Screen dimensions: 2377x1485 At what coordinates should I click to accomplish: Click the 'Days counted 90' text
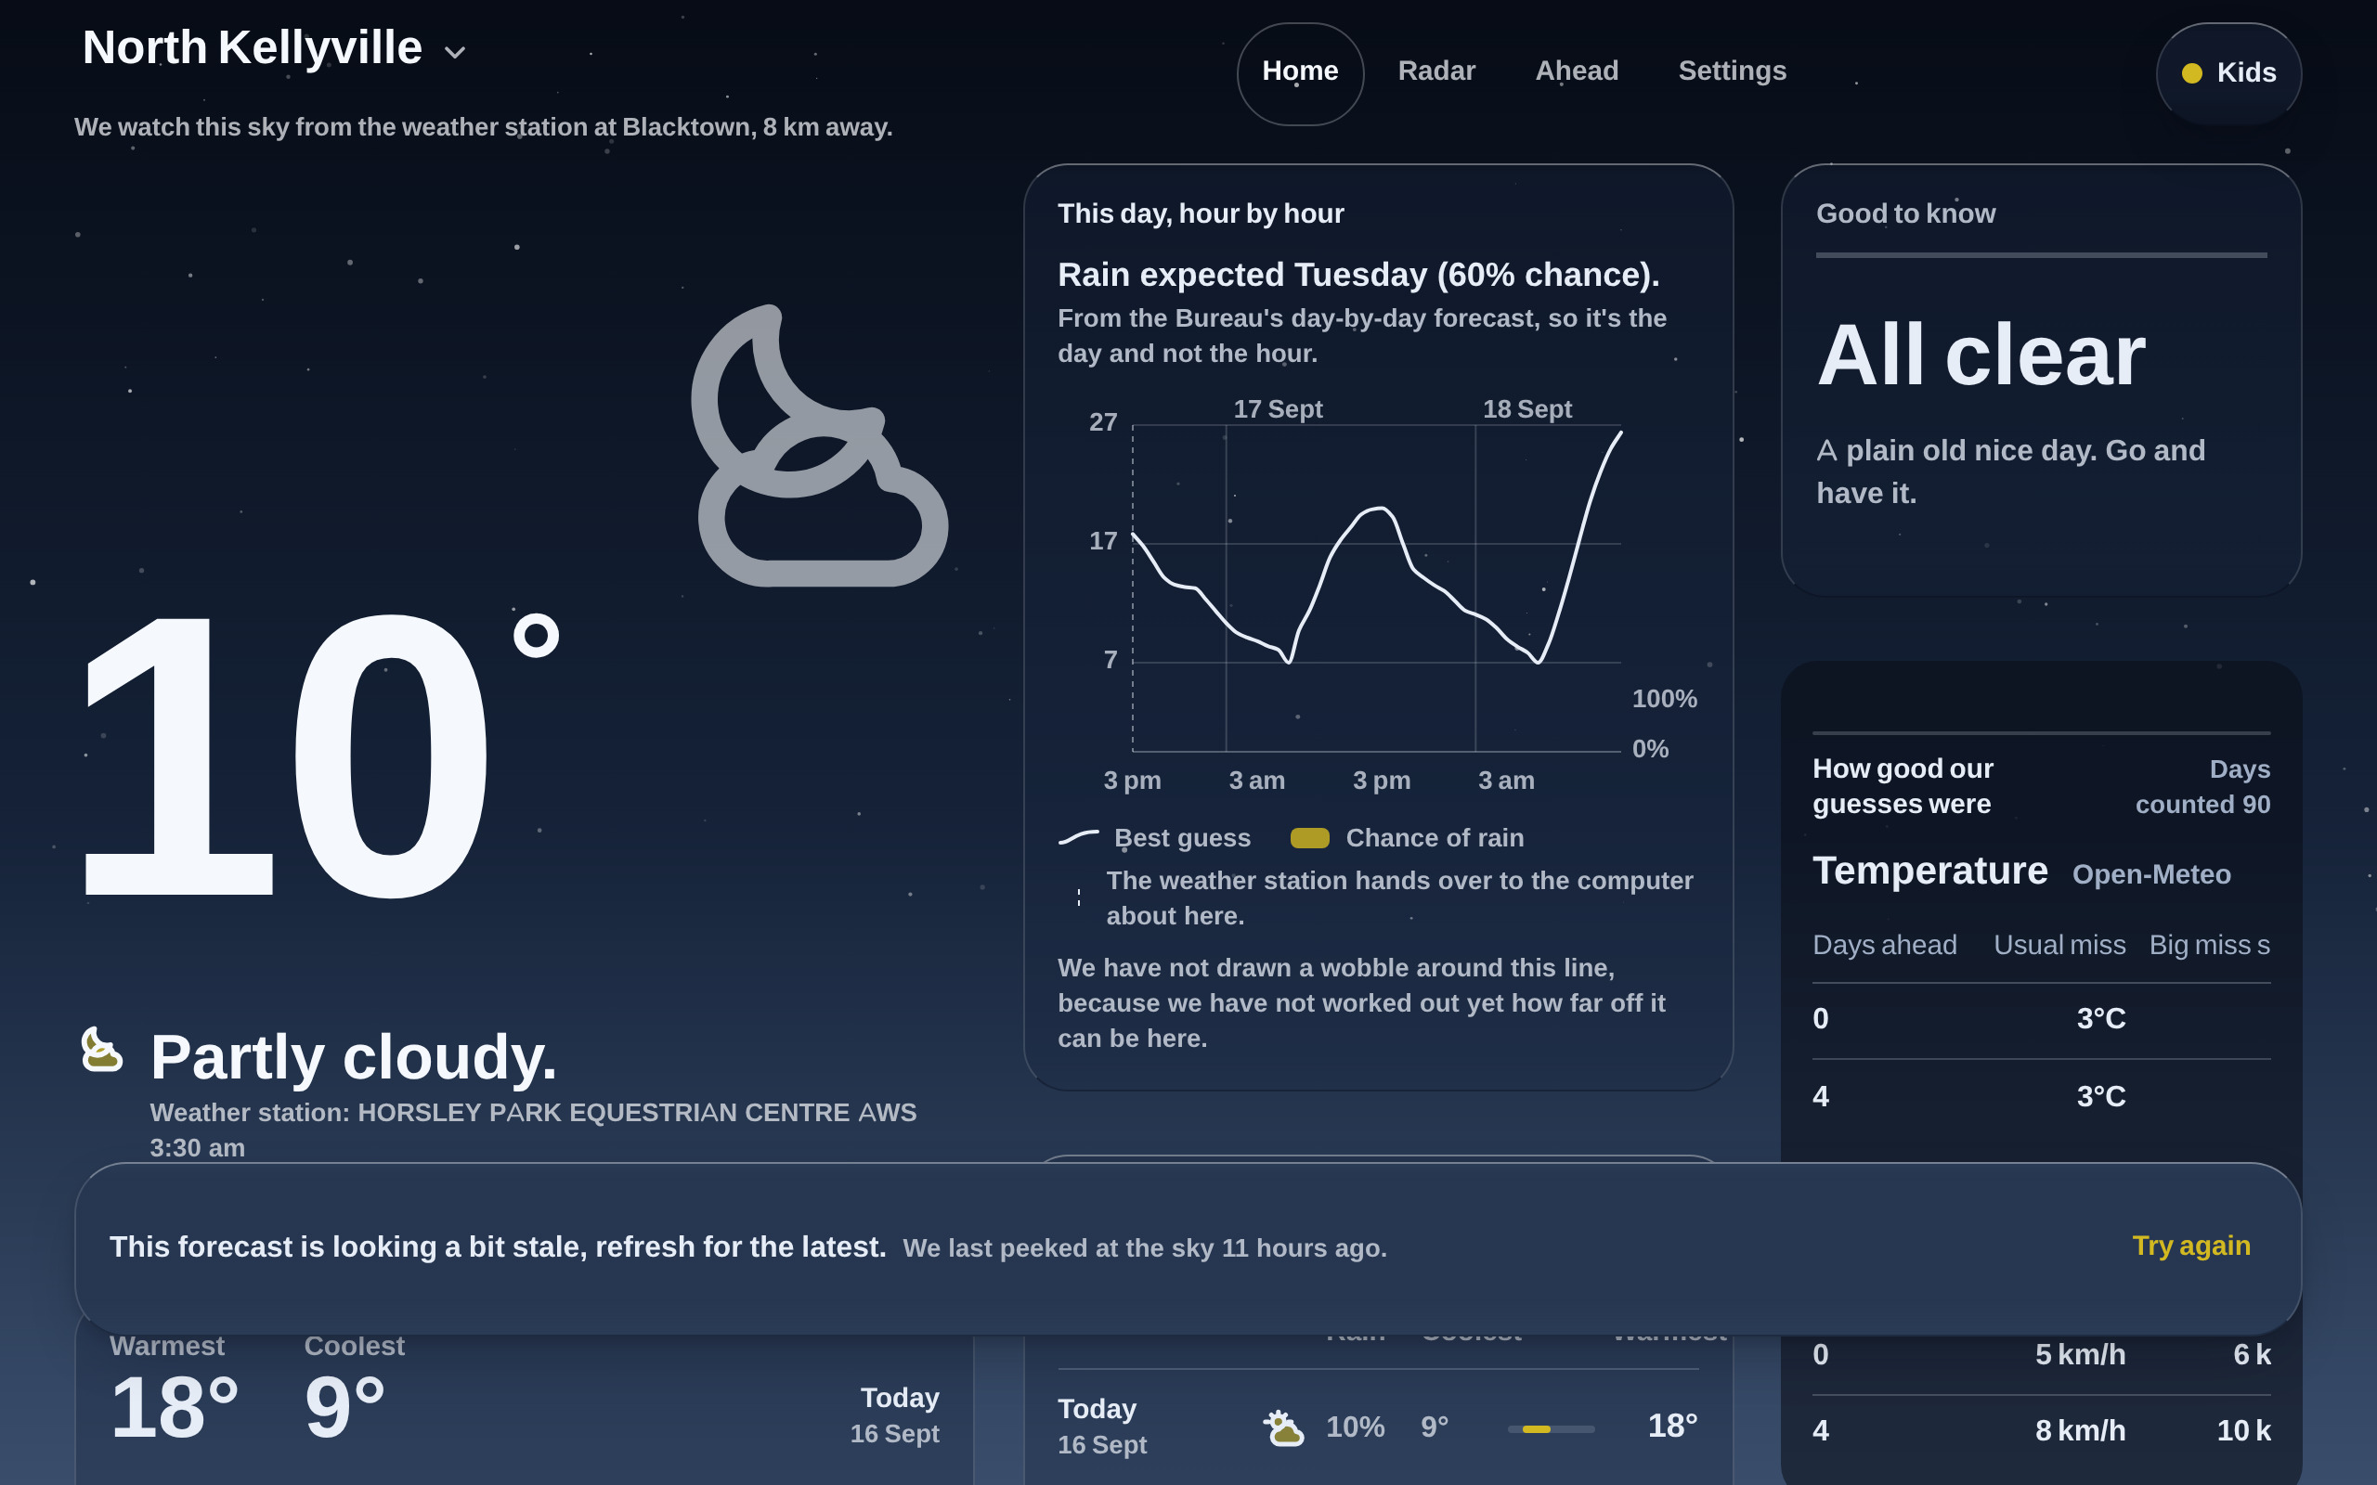(2202, 787)
